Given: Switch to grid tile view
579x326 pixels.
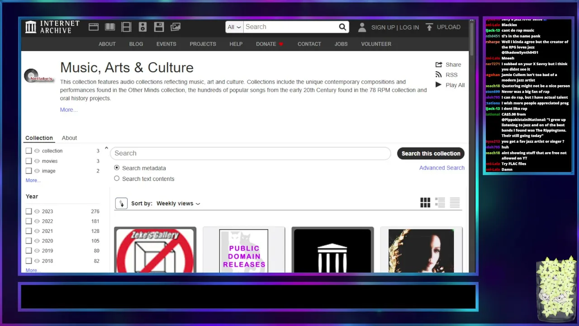Looking at the screenshot, I should (x=425, y=203).
